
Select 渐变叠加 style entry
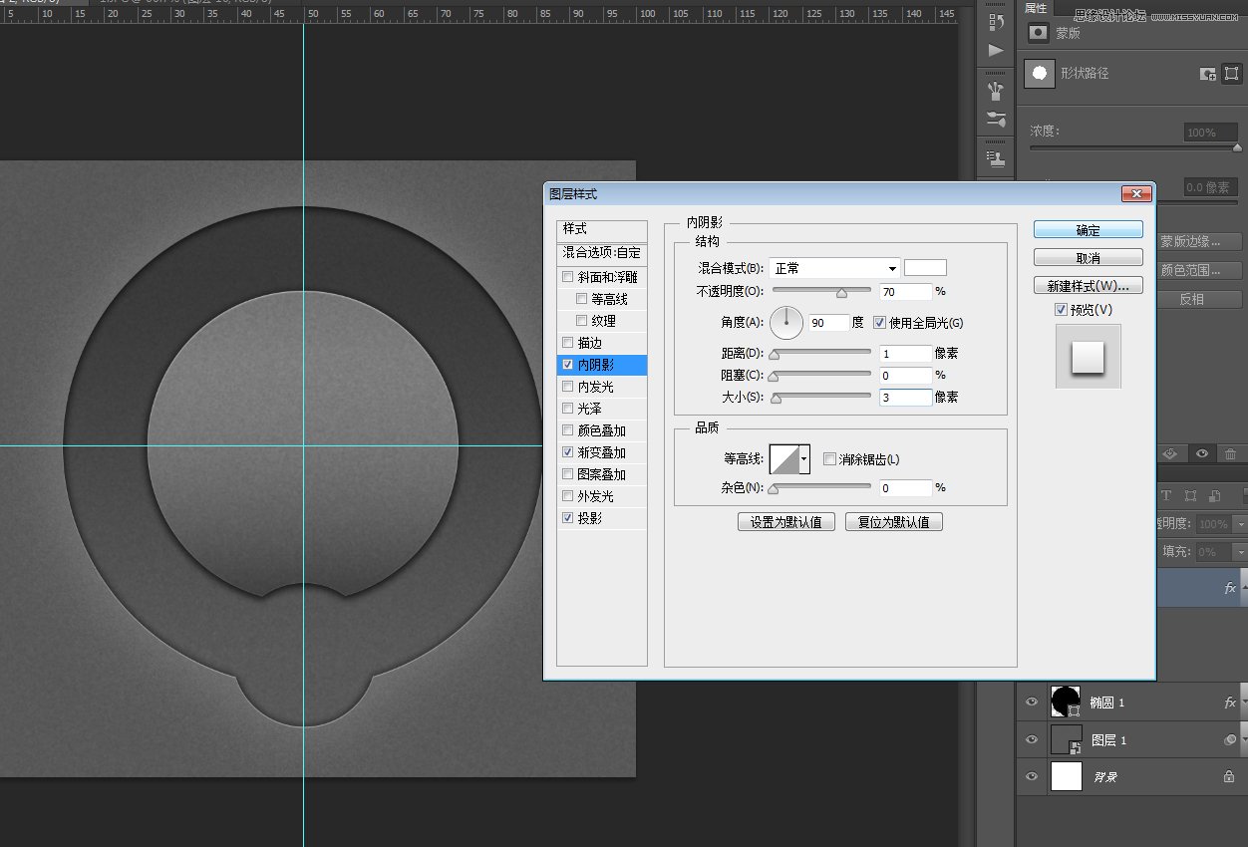click(x=602, y=452)
